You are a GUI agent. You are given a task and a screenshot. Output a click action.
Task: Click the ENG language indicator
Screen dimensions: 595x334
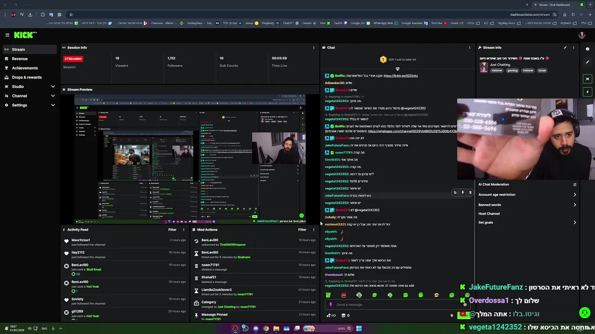tap(44, 328)
